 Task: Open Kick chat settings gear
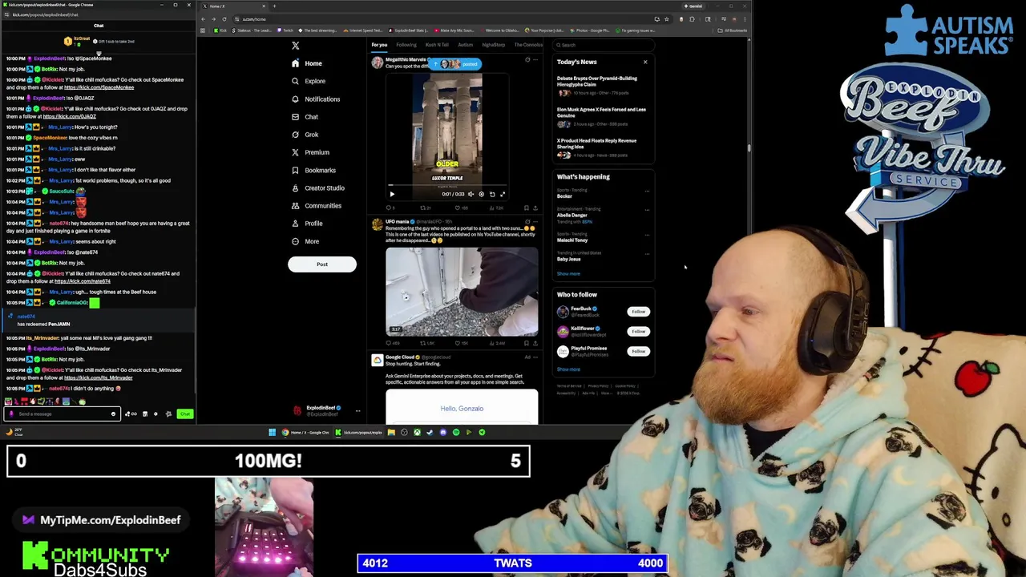156,414
